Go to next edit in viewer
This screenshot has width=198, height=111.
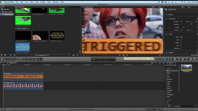(127, 55)
